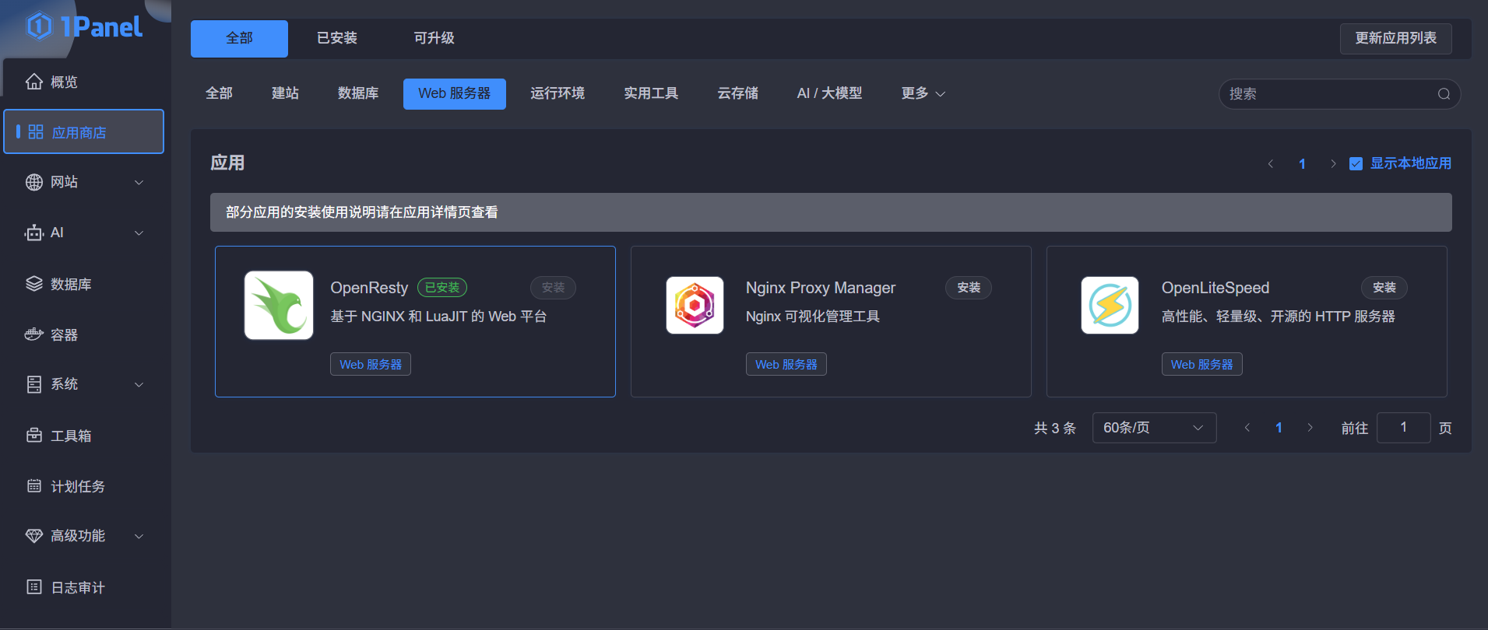1488x630 pixels.
Task: Select the 全部 category filter
Action: 219,93
